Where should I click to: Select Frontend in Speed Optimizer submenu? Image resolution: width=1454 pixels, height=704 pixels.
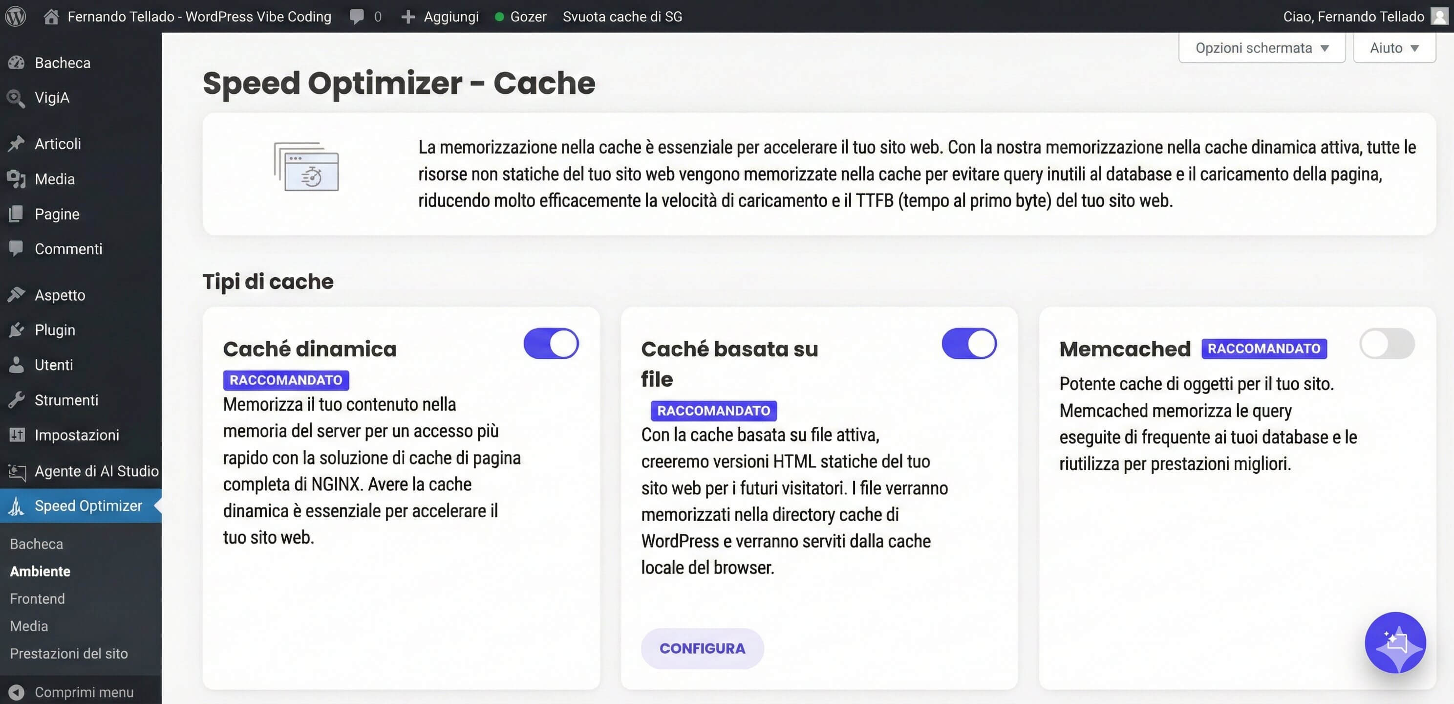(37, 598)
